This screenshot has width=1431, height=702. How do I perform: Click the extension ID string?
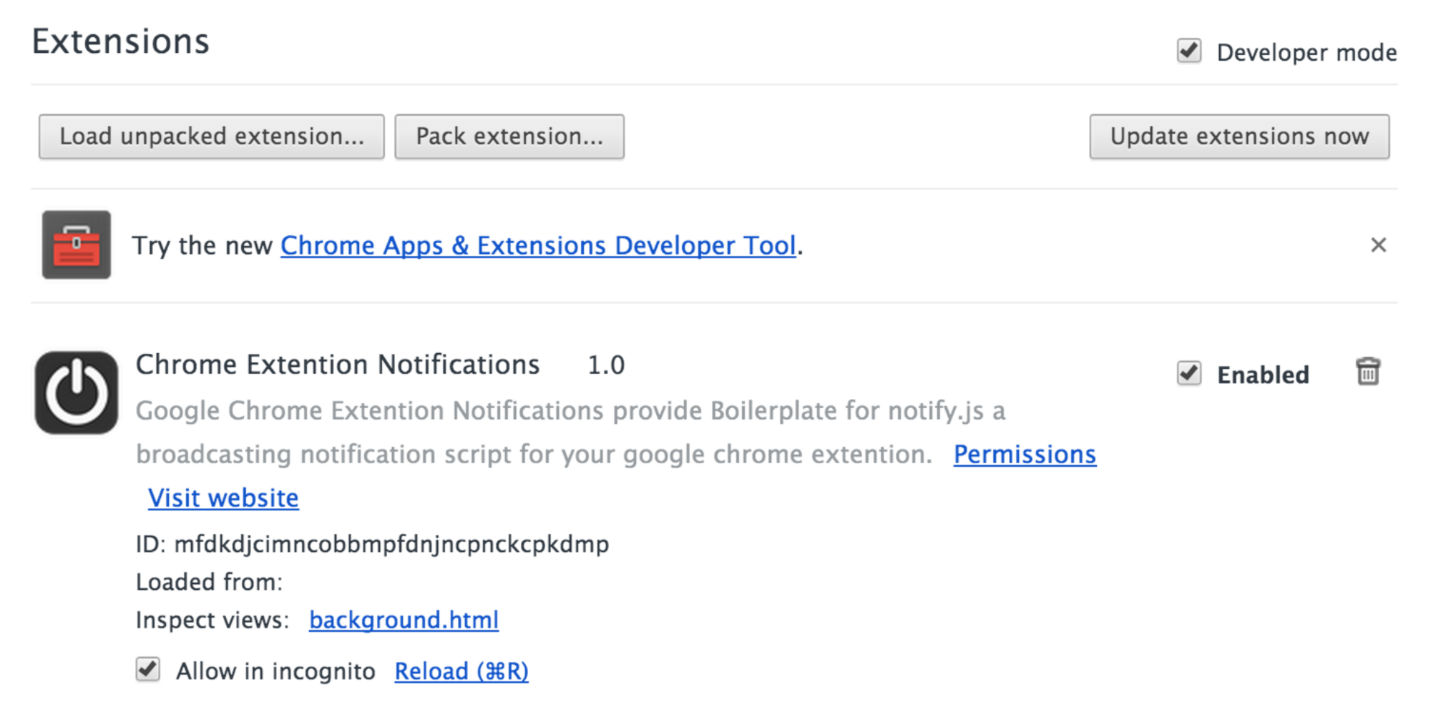pyautogui.click(x=391, y=544)
